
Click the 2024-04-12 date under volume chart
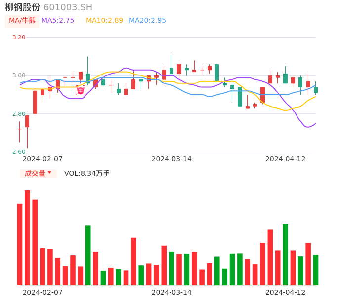286,292
